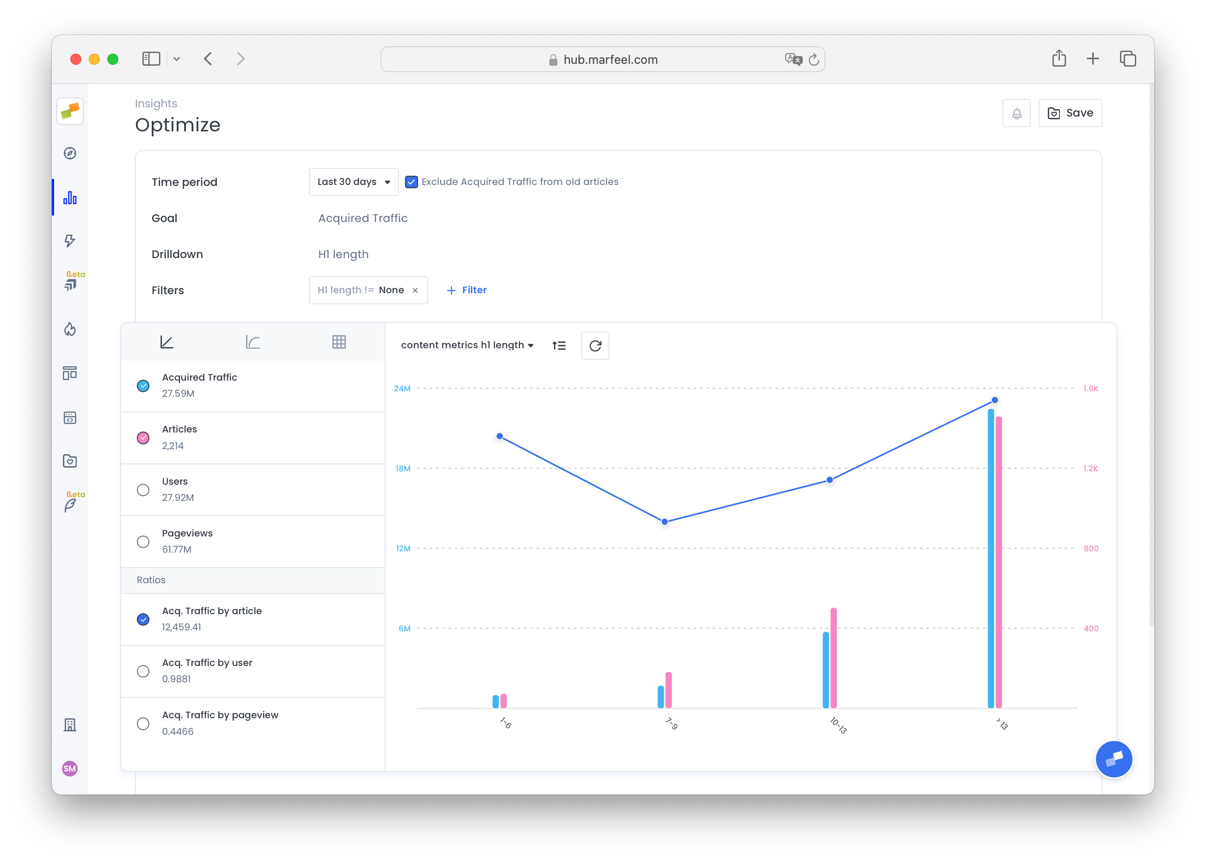The height and width of the screenshot is (863, 1206).
Task: Toggle the pink Articles color indicator
Action: pyautogui.click(x=143, y=438)
